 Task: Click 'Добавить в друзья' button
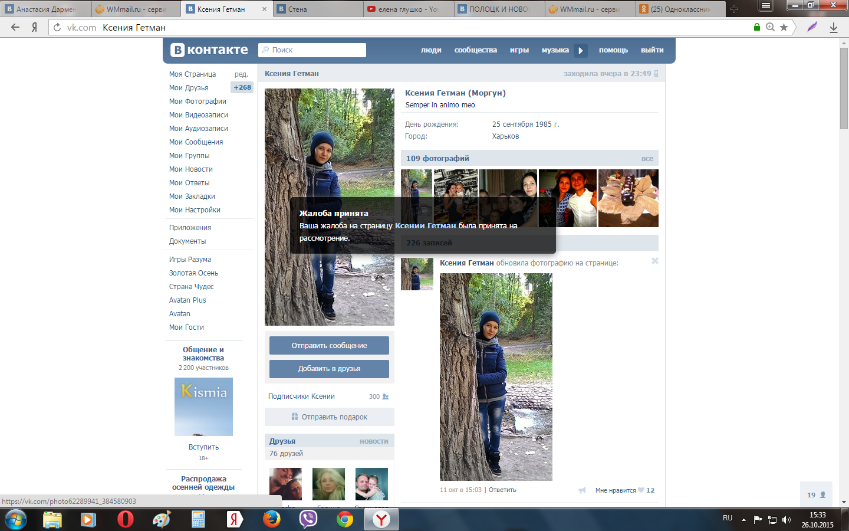pyautogui.click(x=329, y=369)
